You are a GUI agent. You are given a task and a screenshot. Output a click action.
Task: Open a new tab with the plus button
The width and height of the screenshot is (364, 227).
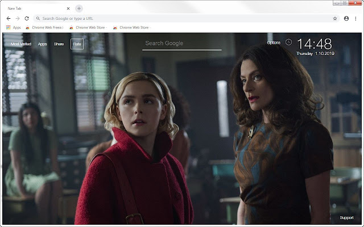[x=79, y=9]
